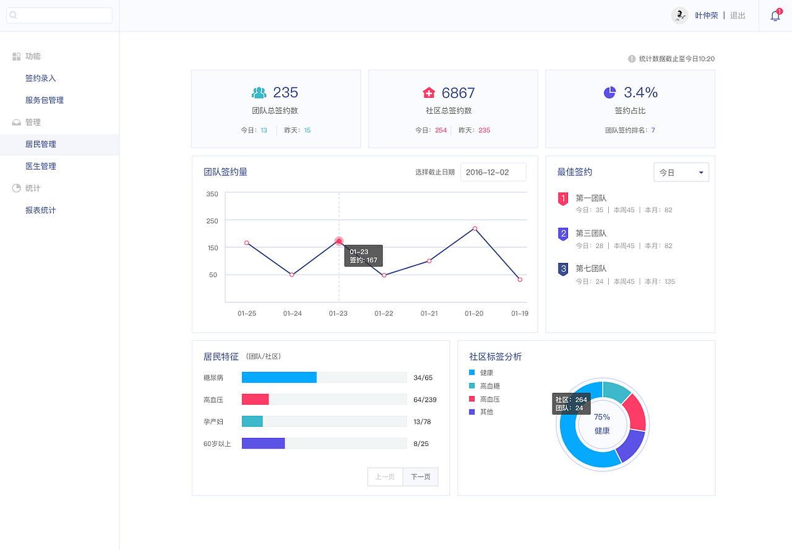Click the 孕产妇 teal progress bar
Image resolution: width=792 pixels, height=550 pixels.
(x=252, y=421)
